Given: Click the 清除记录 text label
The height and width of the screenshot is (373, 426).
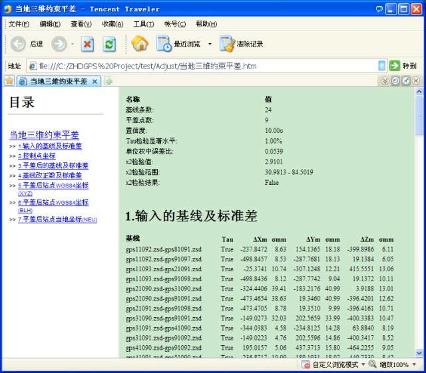Looking at the screenshot, I should (x=250, y=44).
